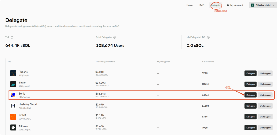Delegate to AltLayer
277x135 pixels.
[x=250, y=128]
